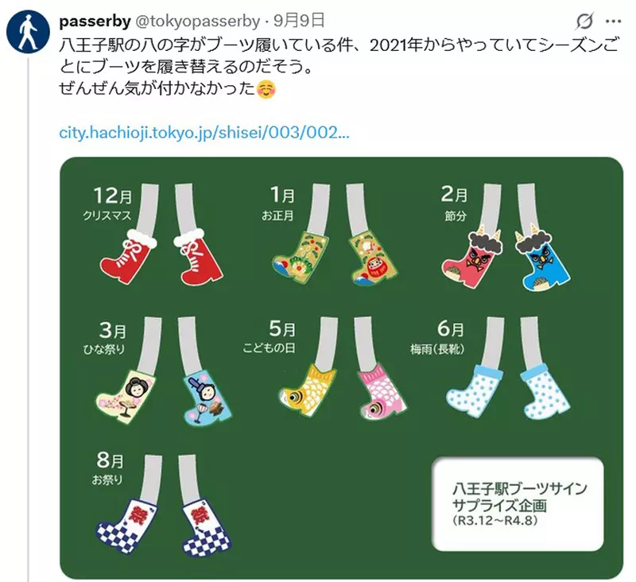Open the passerby walking-figure profile avatar

[x=28, y=32]
